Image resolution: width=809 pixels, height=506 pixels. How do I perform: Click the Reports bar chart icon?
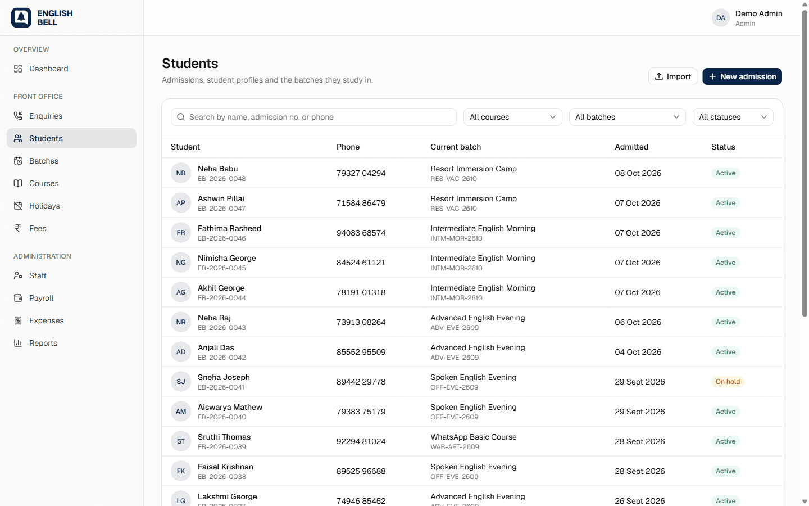pyautogui.click(x=18, y=343)
